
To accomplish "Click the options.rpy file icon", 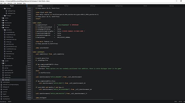I will coord(3,75).
